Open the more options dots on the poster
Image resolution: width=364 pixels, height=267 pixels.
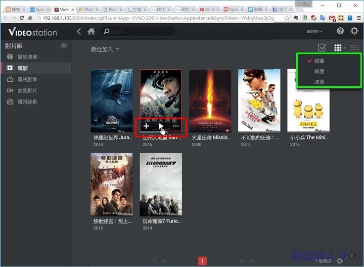tap(175, 126)
